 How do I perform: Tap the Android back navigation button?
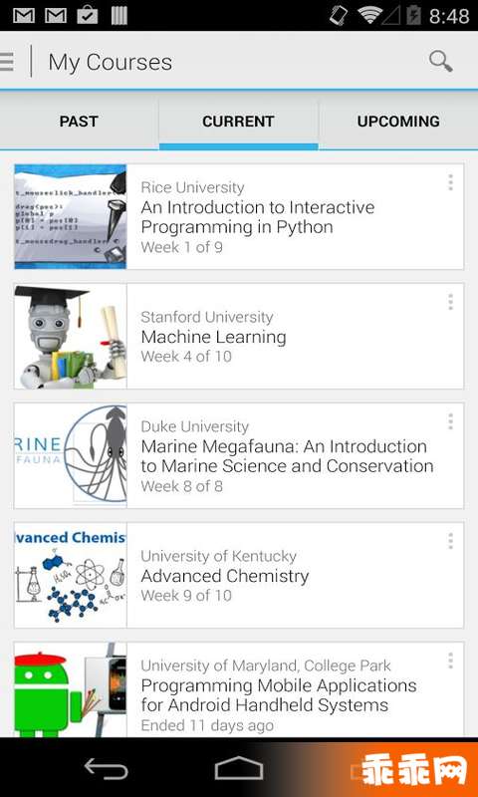[x=106, y=768]
